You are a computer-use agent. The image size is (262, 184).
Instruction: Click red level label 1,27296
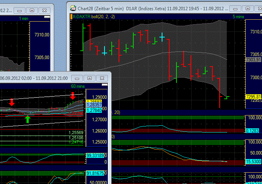[x=76, y=113]
